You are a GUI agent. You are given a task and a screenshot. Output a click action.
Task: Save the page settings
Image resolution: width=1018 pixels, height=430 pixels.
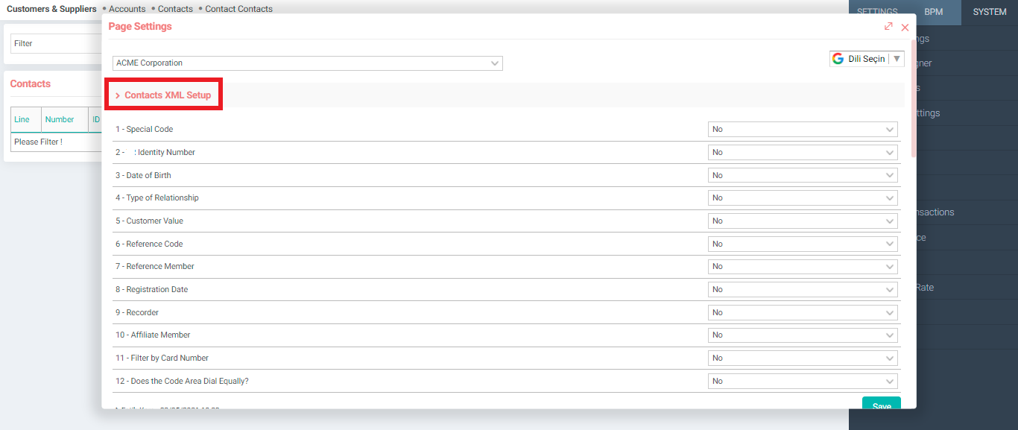click(882, 405)
